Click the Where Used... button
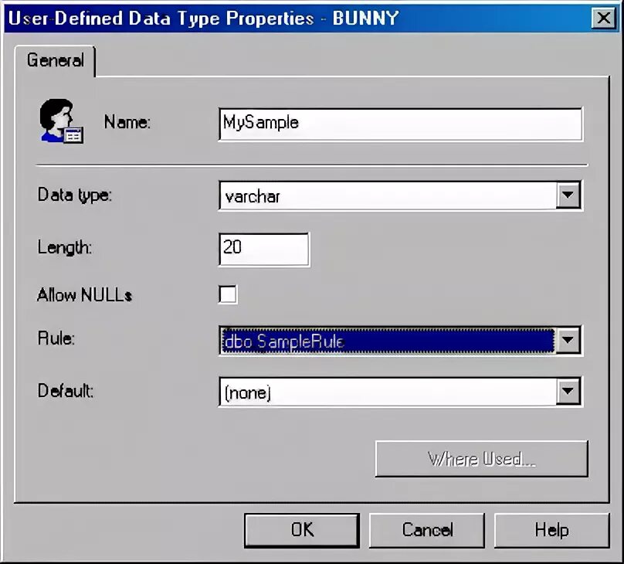Screen dimensions: 624x564 point(482,458)
